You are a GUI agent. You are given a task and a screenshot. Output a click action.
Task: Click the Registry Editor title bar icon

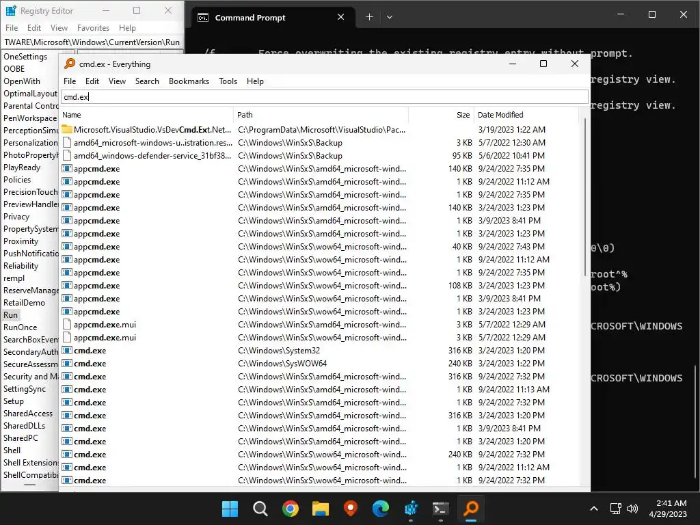11,11
